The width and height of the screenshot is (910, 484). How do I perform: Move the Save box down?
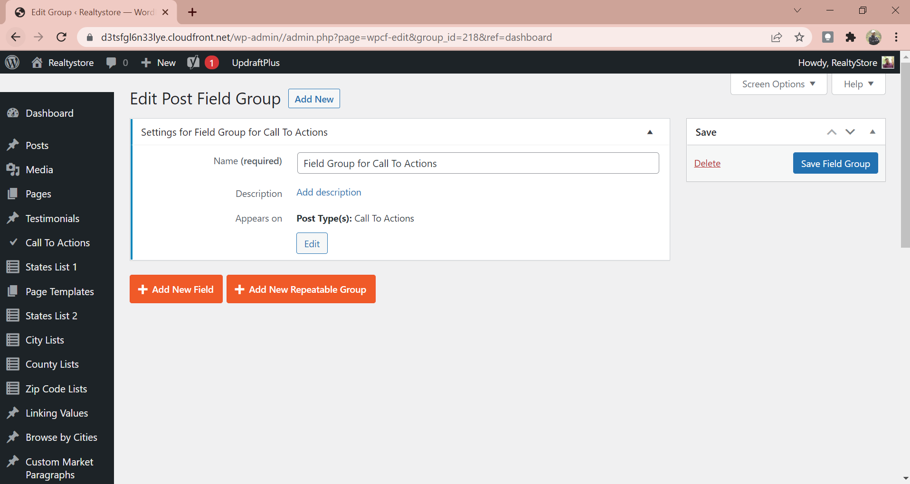(850, 132)
